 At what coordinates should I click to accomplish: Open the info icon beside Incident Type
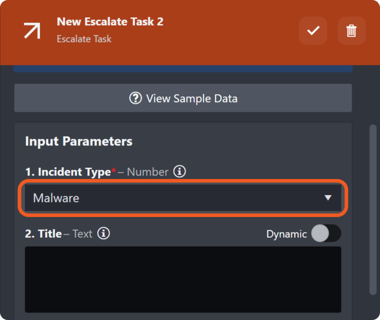pyautogui.click(x=179, y=171)
